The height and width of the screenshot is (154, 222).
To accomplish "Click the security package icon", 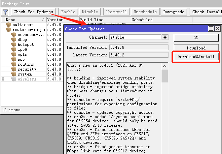I will (14, 69).
